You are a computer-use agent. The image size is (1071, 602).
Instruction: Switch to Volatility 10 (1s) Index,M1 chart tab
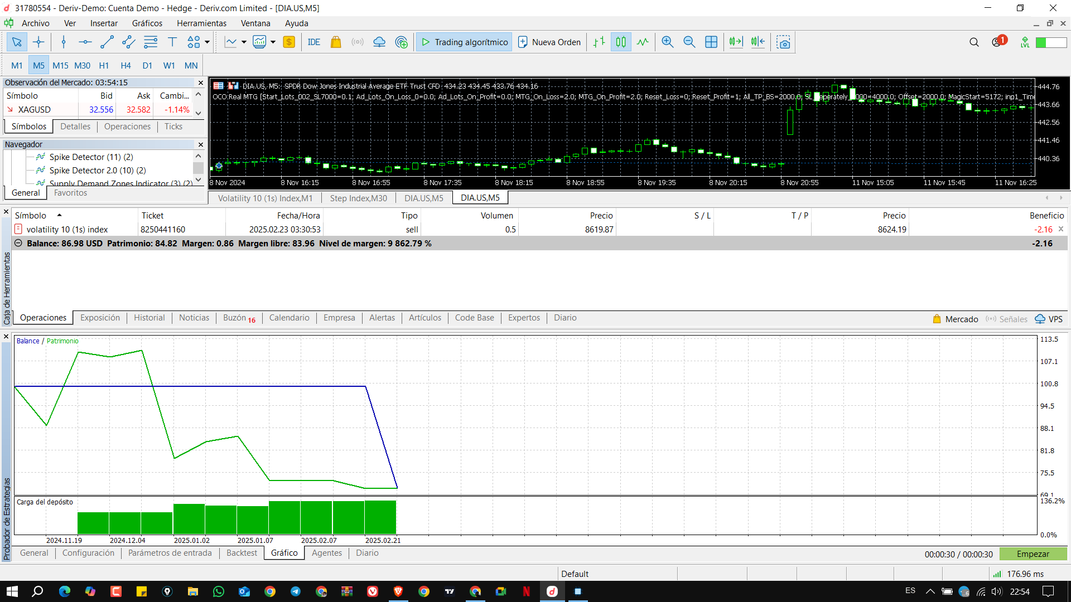click(x=265, y=198)
